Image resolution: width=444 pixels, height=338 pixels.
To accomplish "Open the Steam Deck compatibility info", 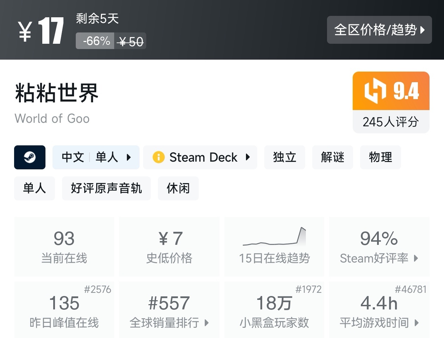I will click(200, 157).
